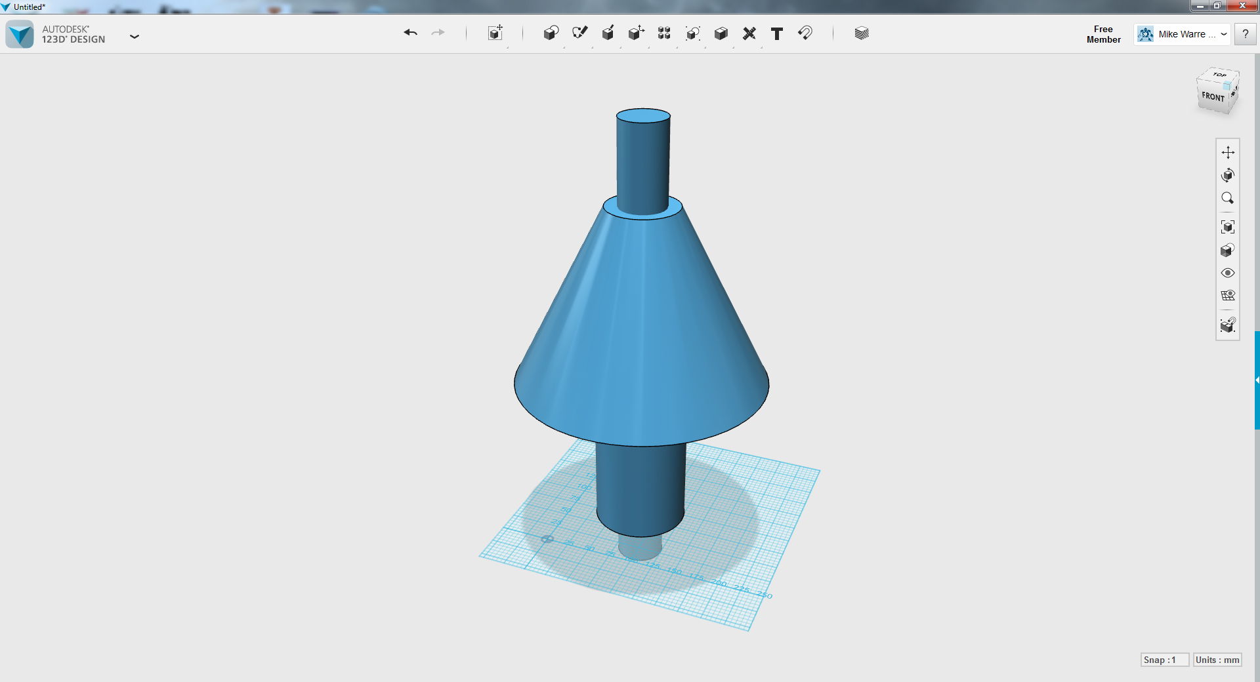Image resolution: width=1260 pixels, height=682 pixels.
Task: Minimize the 123D Design window
Action: click(x=1200, y=6)
